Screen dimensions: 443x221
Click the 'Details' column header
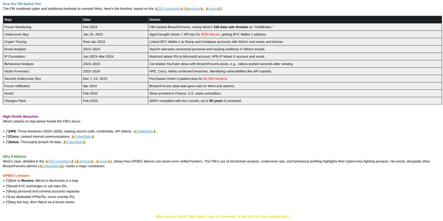[295, 20]
